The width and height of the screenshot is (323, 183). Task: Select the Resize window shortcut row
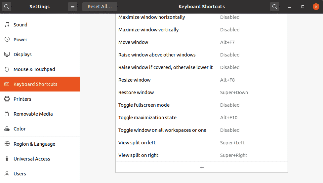coord(201,80)
